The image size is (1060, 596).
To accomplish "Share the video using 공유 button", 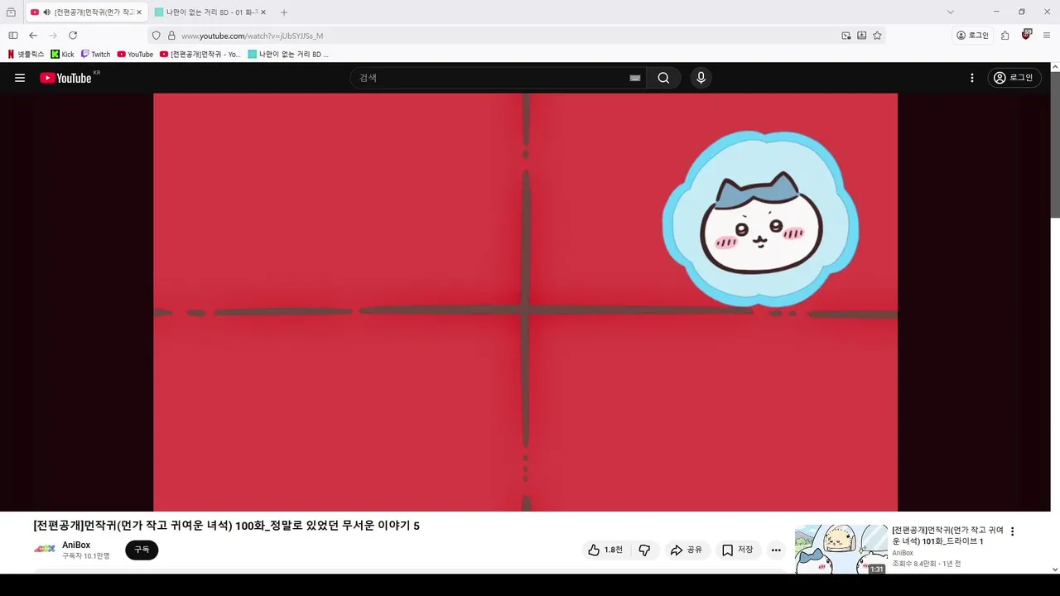I will pyautogui.click(x=686, y=550).
